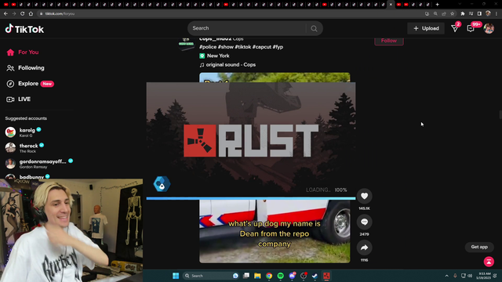The height and width of the screenshot is (282, 502).
Task: Open the Chrome three-dot menu
Action: click(497, 14)
